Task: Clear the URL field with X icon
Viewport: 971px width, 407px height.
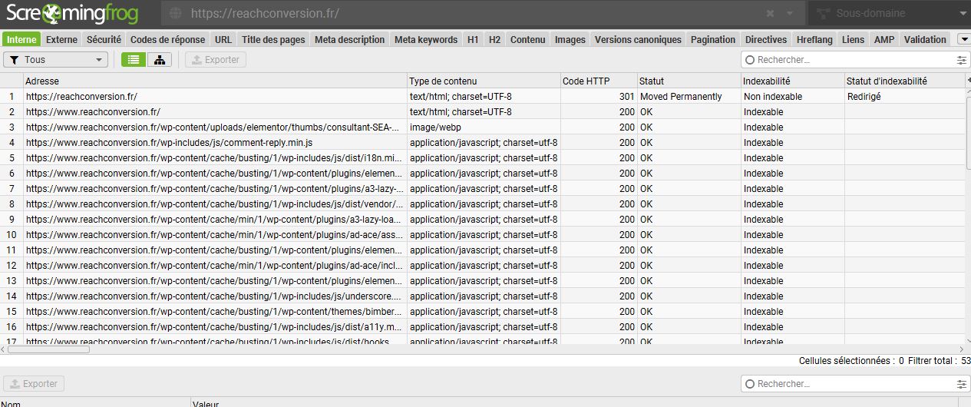Action: pyautogui.click(x=771, y=14)
